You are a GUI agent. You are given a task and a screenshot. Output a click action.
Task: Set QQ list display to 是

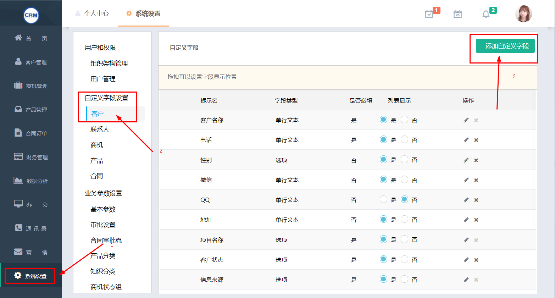(383, 199)
